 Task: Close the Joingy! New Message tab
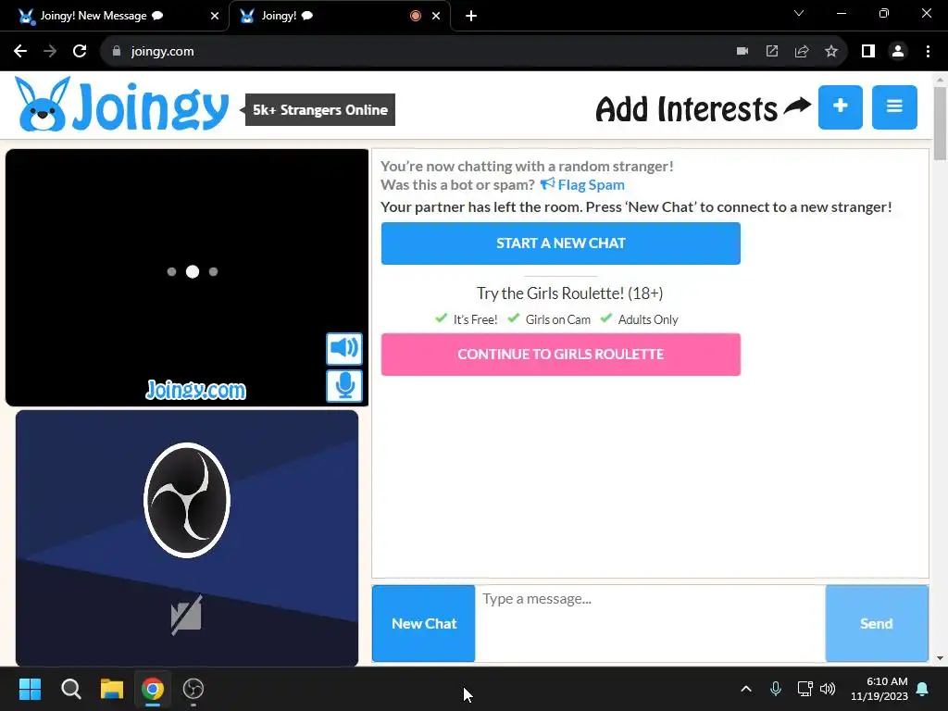215,16
